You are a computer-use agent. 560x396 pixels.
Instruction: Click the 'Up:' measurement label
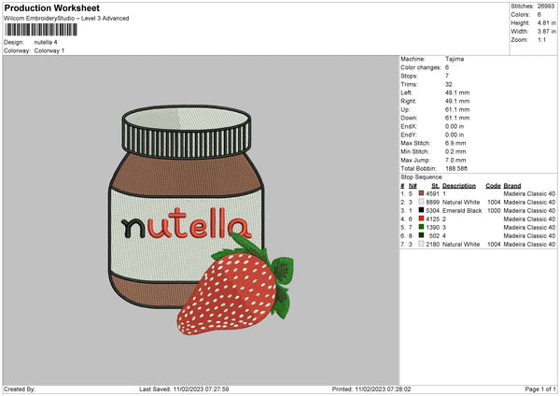pos(405,109)
